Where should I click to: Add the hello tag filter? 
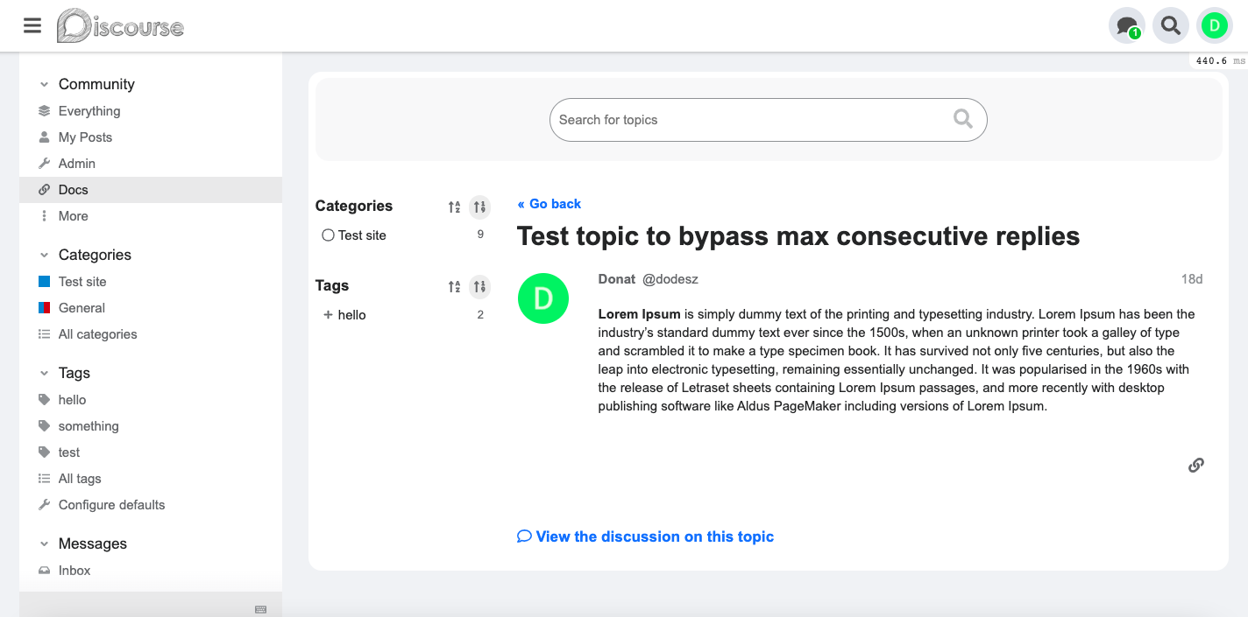[344, 315]
